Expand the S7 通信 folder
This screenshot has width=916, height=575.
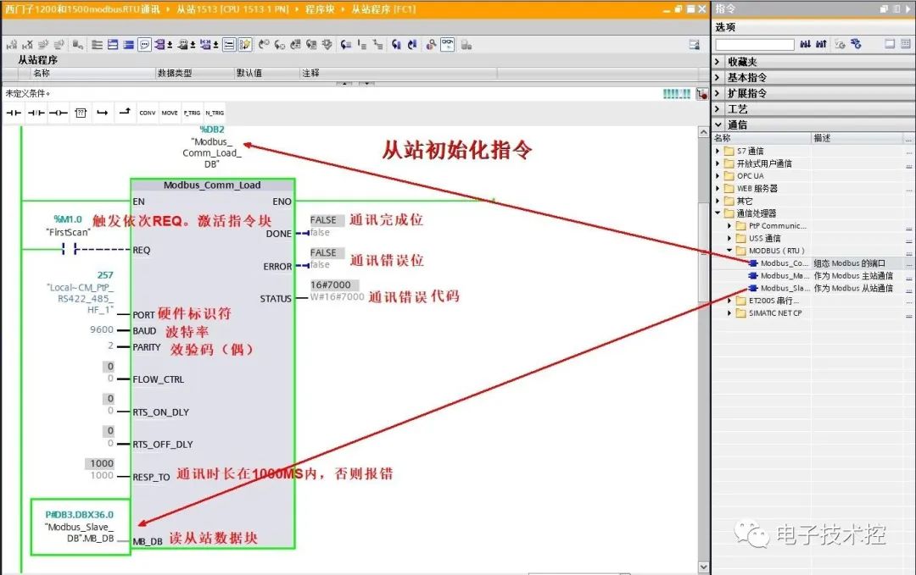[718, 151]
